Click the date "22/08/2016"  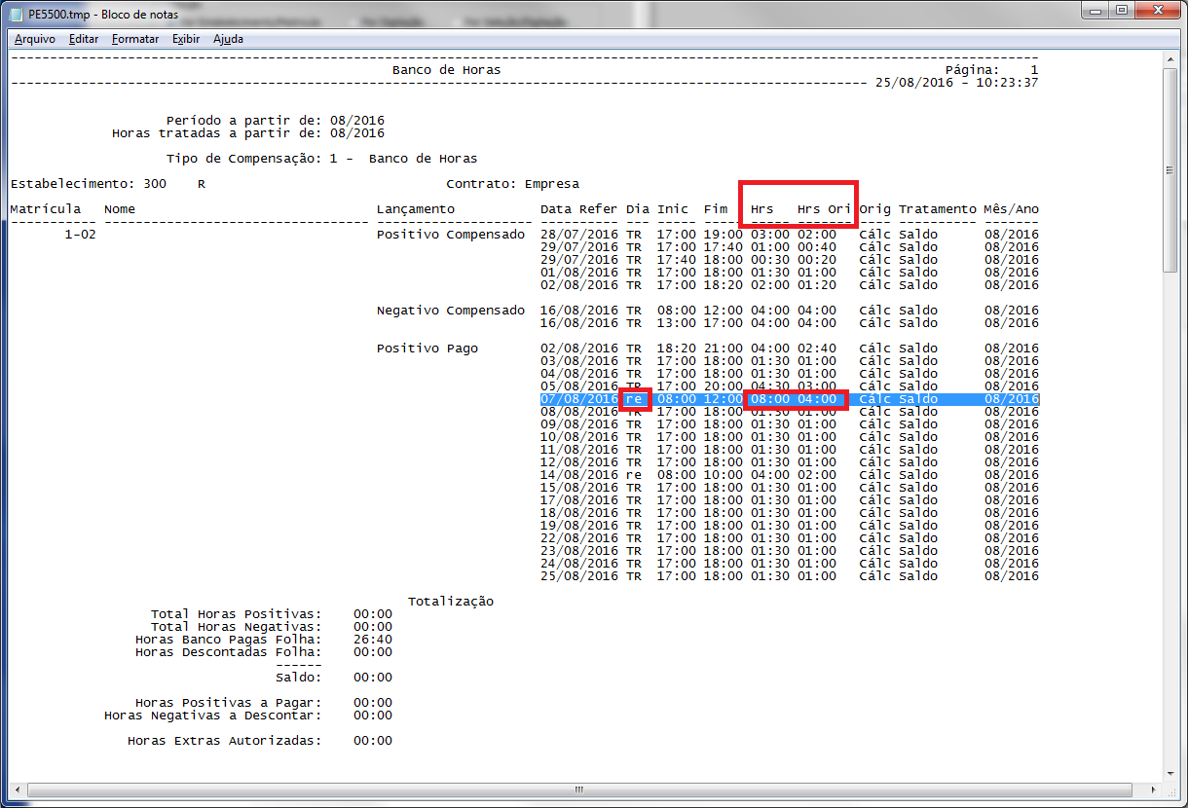tap(579, 538)
